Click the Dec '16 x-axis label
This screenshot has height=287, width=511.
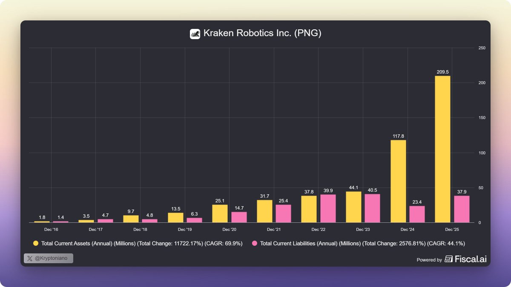pyautogui.click(x=51, y=230)
